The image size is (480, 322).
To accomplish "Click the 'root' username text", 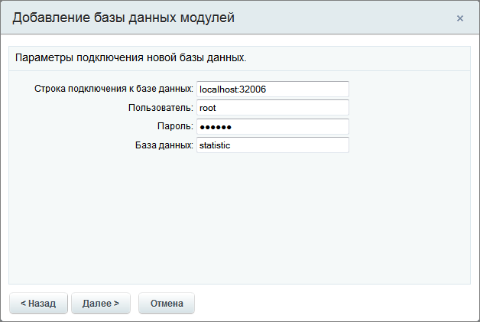I will (208, 108).
